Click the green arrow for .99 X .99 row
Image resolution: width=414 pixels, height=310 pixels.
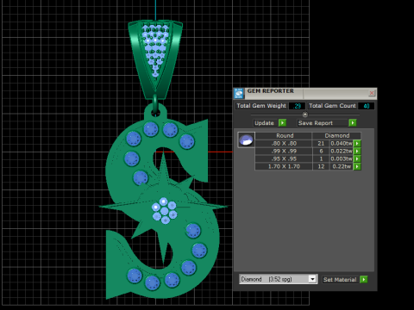pos(357,151)
